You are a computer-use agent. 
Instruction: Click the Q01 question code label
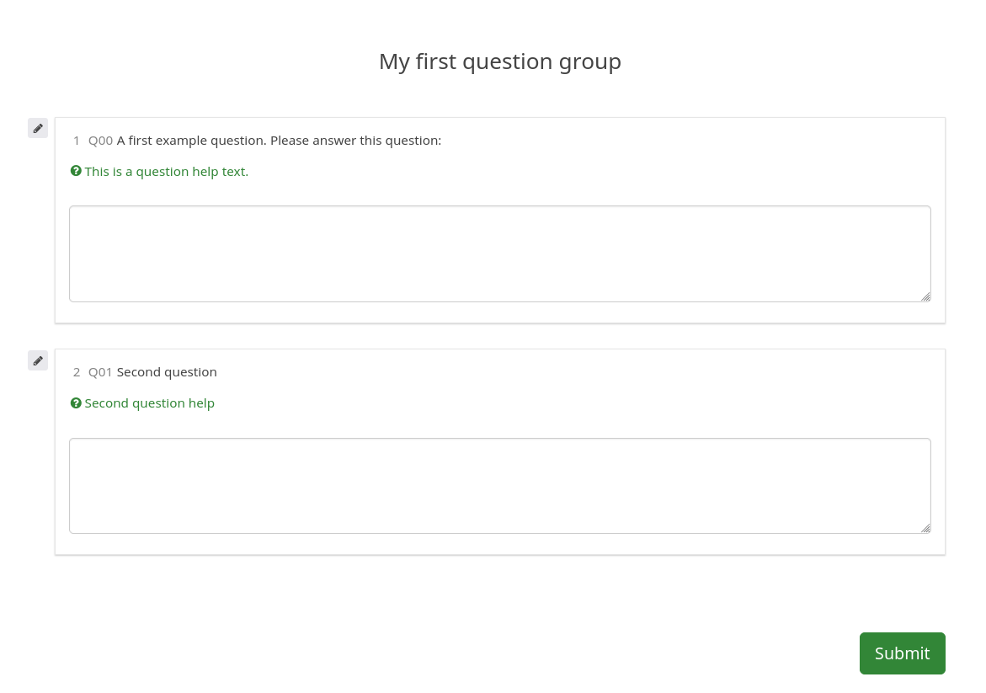(x=100, y=372)
